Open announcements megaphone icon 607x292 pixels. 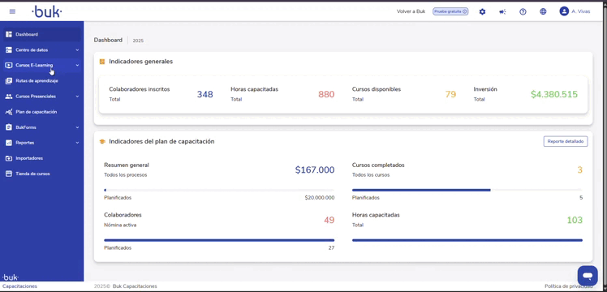[502, 11]
